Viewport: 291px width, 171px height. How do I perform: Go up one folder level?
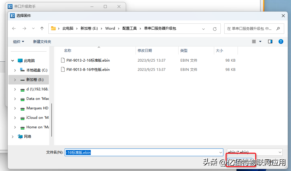(42, 28)
